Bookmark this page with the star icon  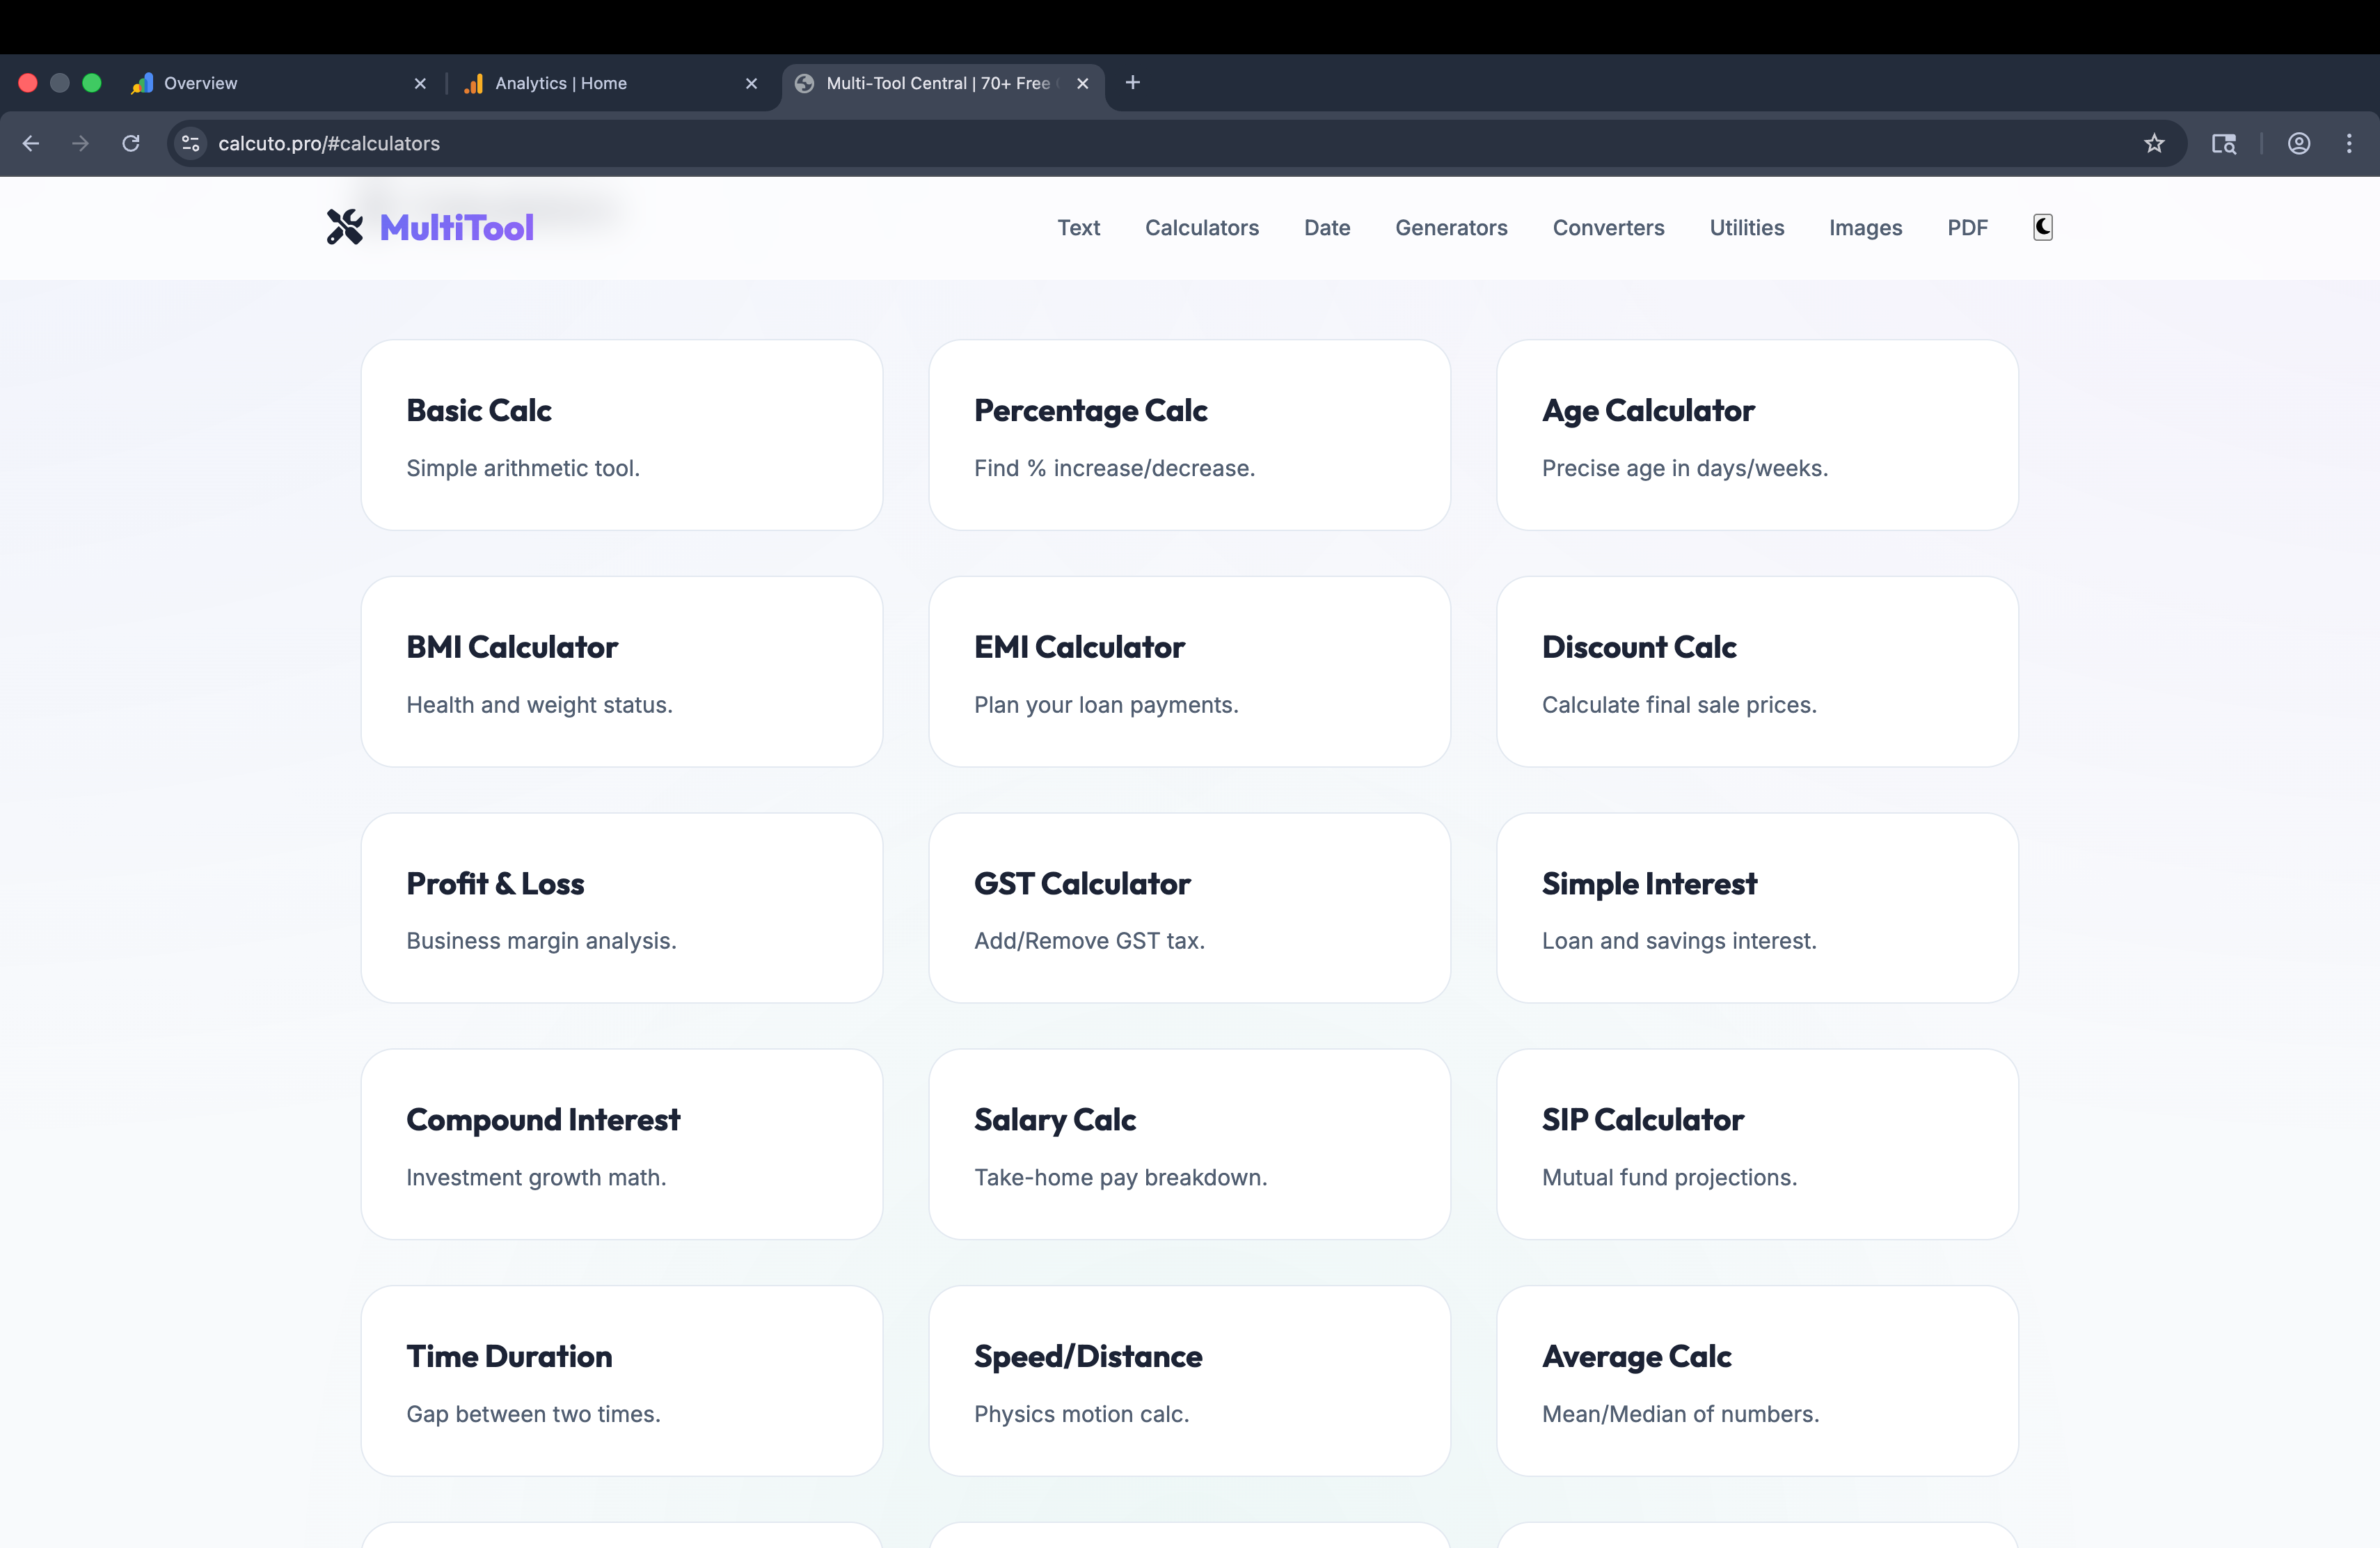2154,143
